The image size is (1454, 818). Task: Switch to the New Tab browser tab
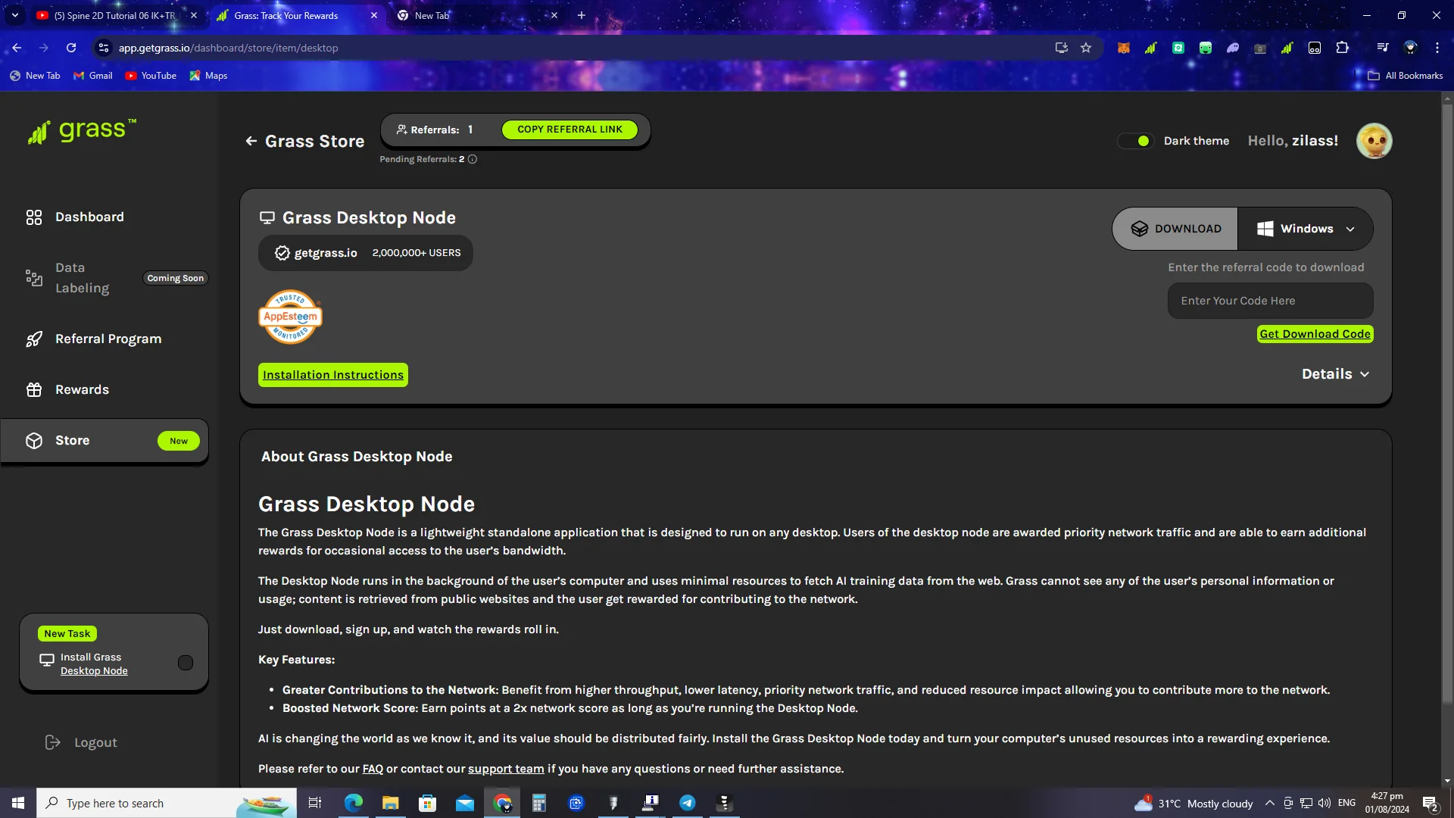pos(476,16)
